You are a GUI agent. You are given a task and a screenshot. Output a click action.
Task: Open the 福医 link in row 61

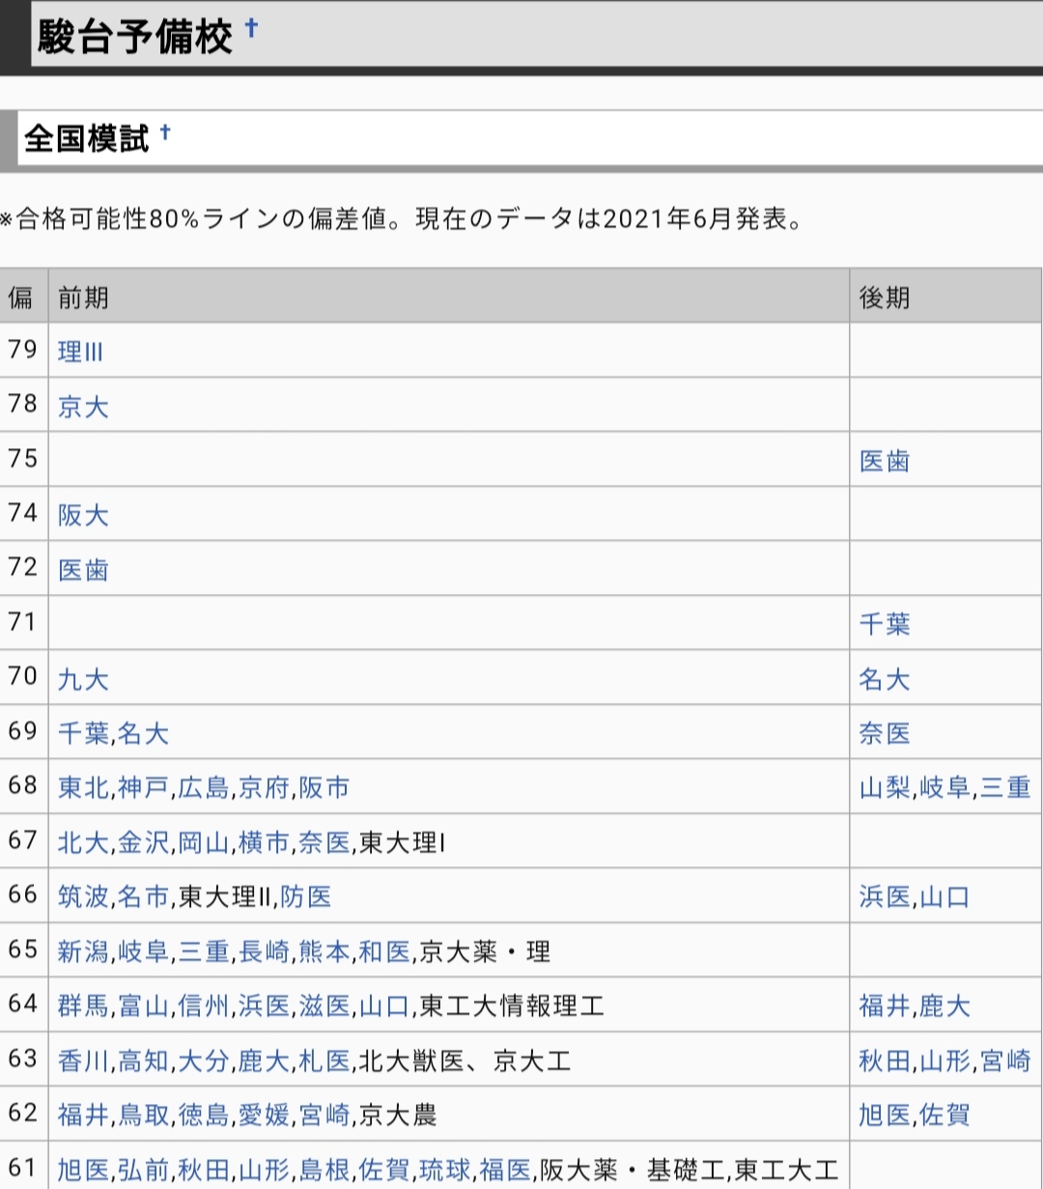point(505,1170)
